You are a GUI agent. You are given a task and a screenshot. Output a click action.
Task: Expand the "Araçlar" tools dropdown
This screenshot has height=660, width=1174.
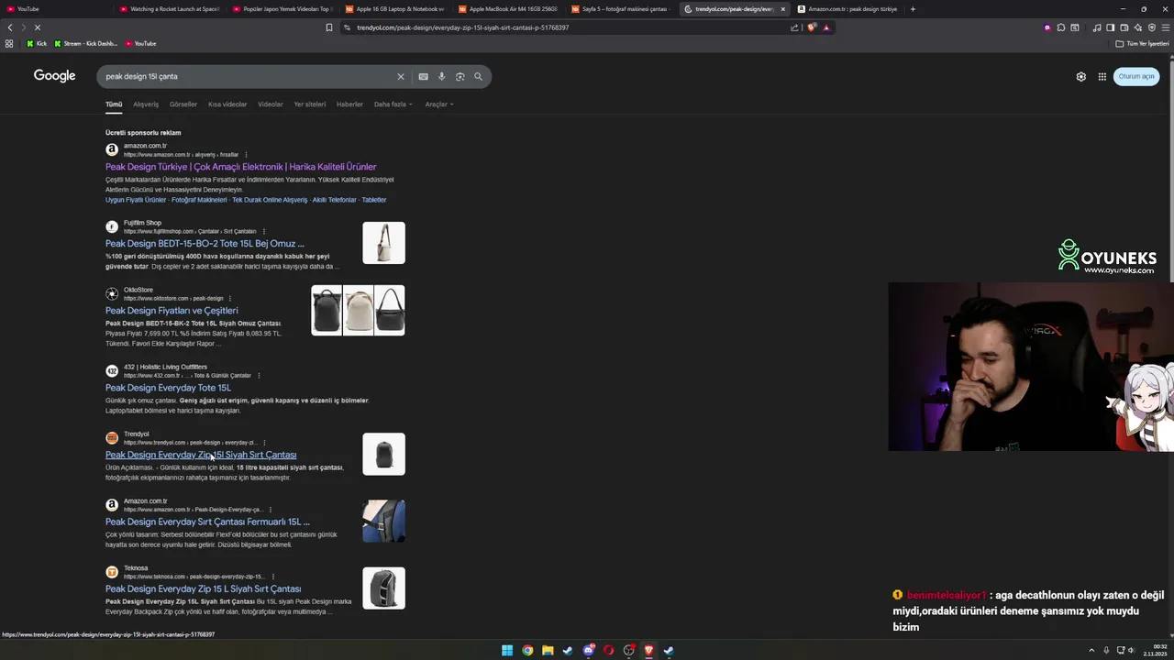click(x=438, y=104)
